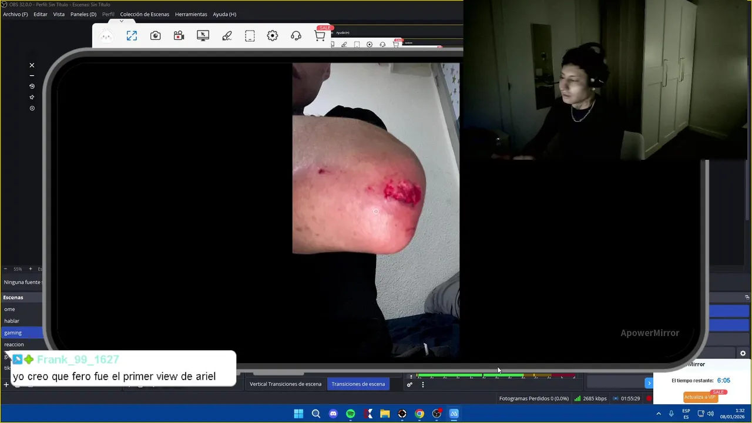752x423 pixels.
Task: Add a new scene with plus icon
Action: [6, 385]
